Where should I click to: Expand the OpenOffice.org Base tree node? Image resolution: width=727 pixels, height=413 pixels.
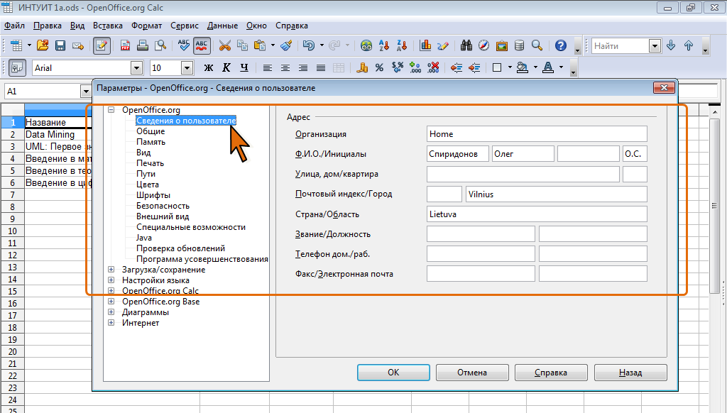(x=111, y=302)
